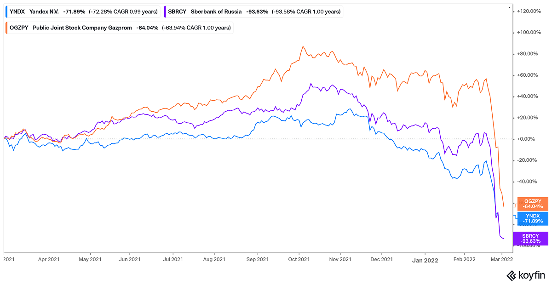Image resolution: width=552 pixels, height=285 pixels.
Task: Select the purple color bar beside SBRCY
Action: pos(166,11)
